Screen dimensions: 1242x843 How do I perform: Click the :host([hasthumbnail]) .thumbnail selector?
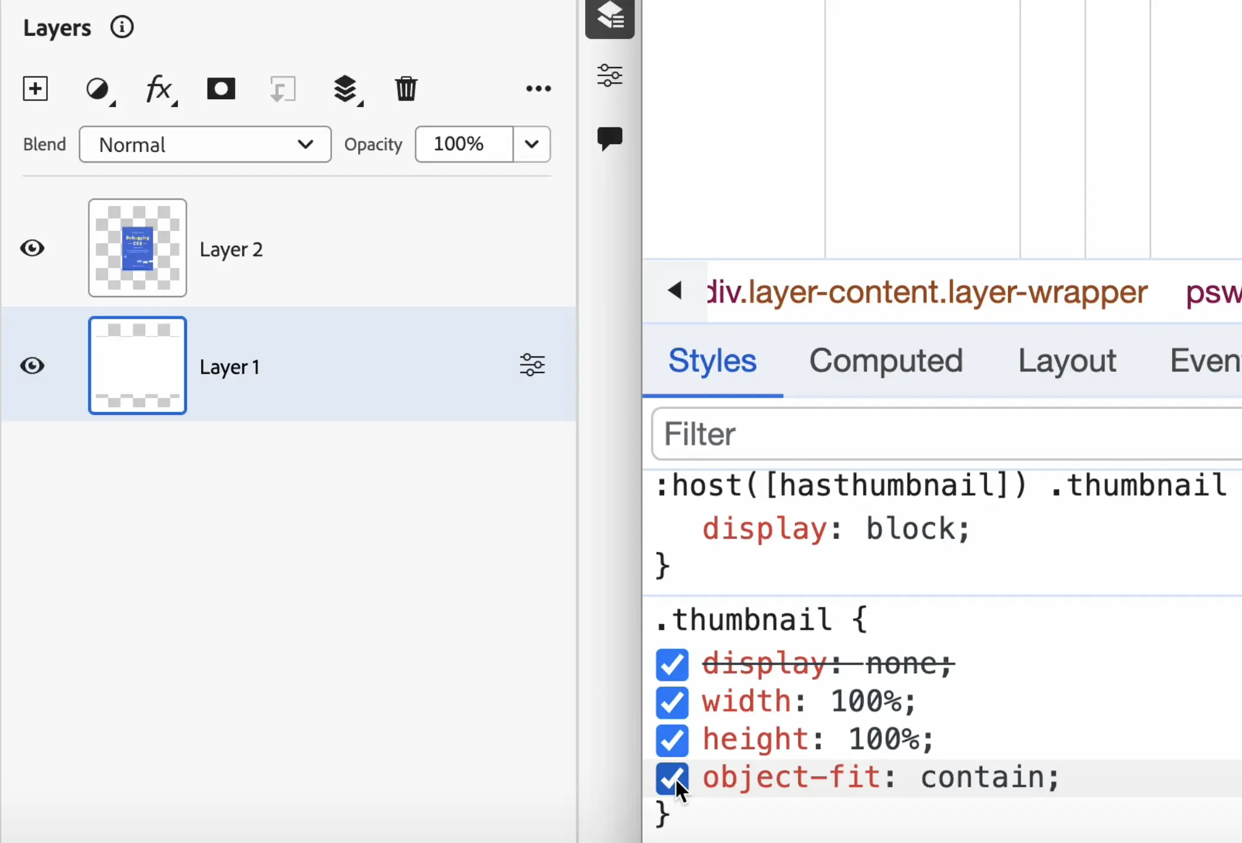coord(941,485)
